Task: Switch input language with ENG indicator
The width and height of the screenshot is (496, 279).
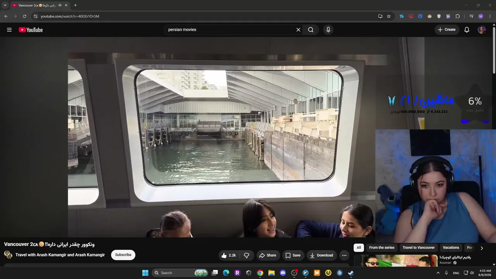Action: (x=456, y=273)
